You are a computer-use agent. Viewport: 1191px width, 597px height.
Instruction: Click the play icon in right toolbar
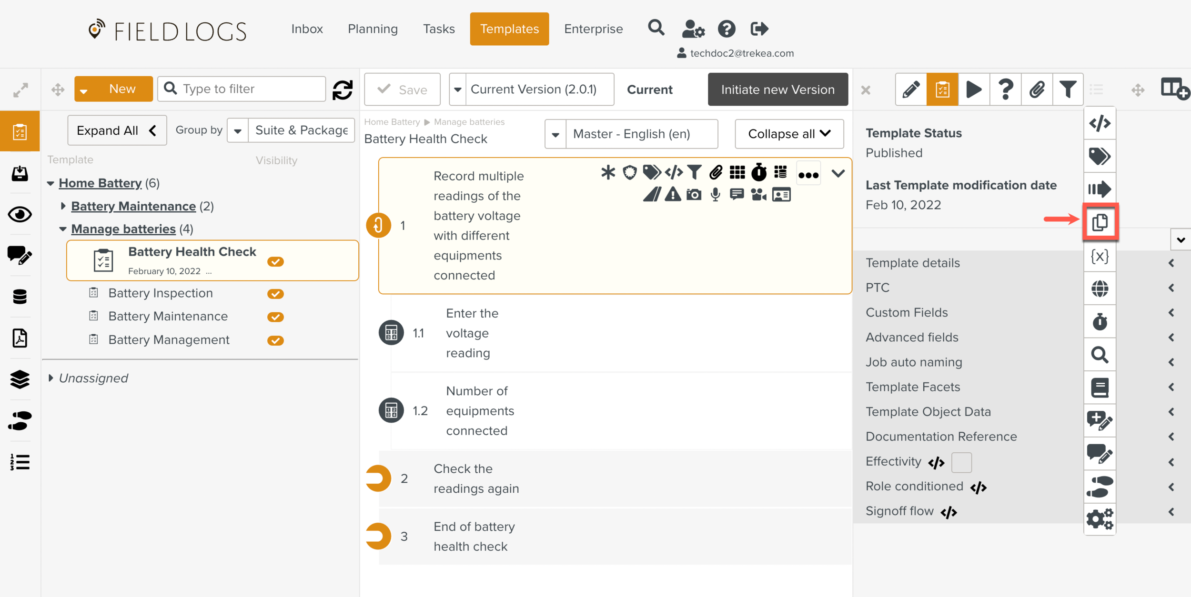[x=973, y=89]
